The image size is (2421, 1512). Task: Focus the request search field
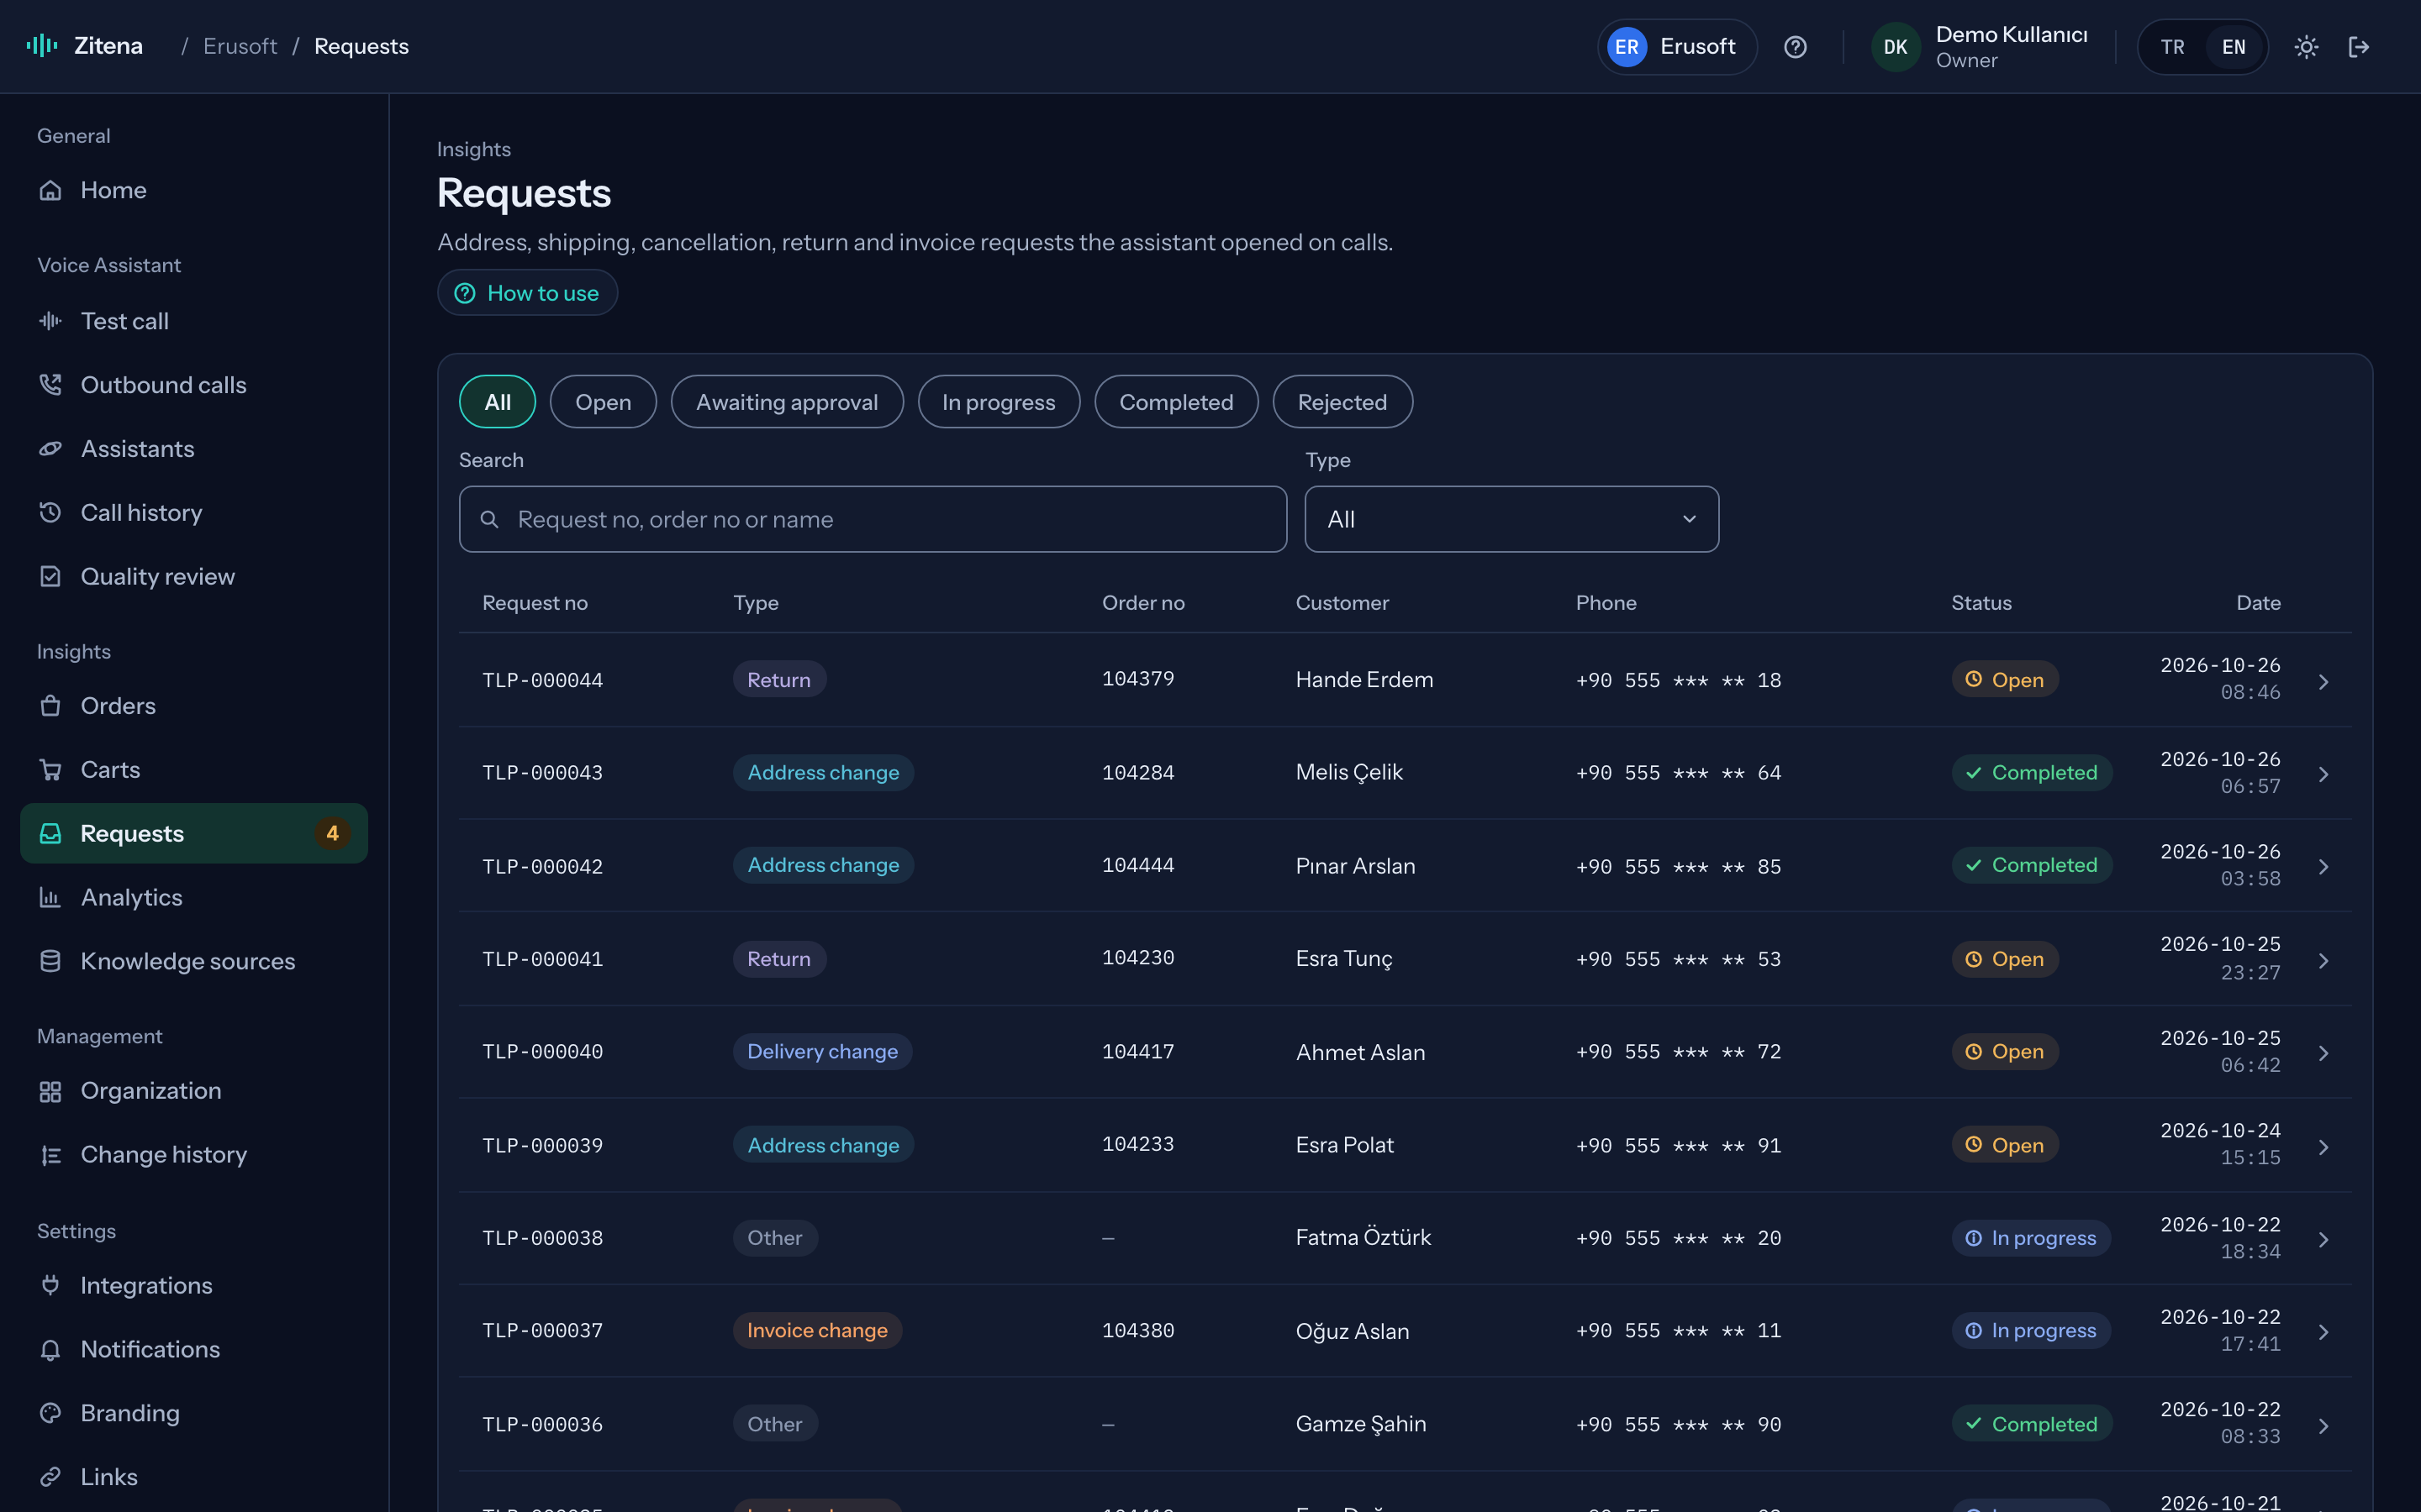click(x=873, y=519)
